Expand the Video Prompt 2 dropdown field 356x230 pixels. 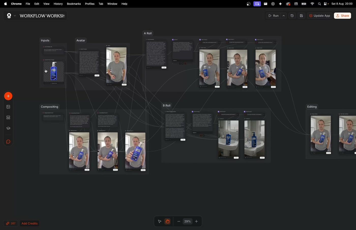[x=237, y=42]
